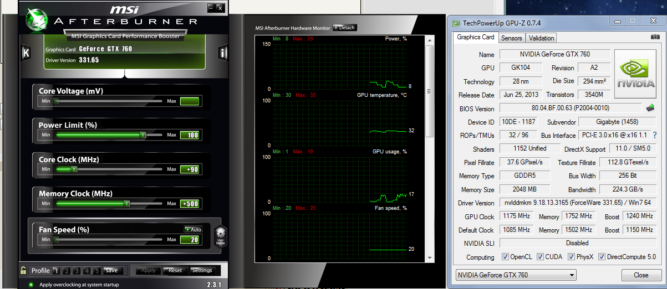Click the Fan speed graph
The image size is (667, 289).
click(339, 236)
